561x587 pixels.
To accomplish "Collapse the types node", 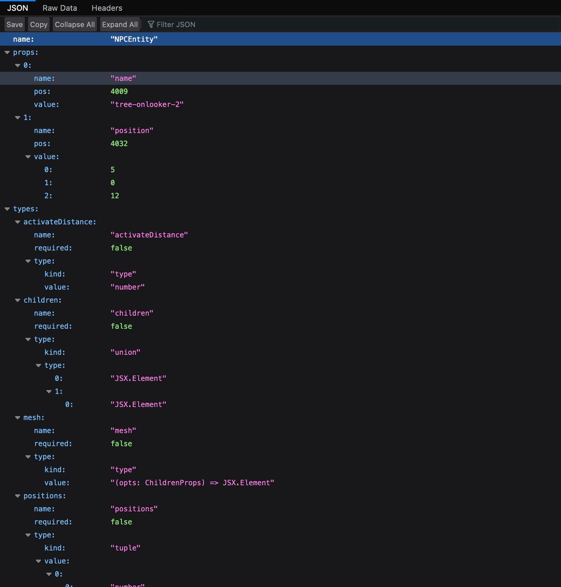I will [7, 209].
